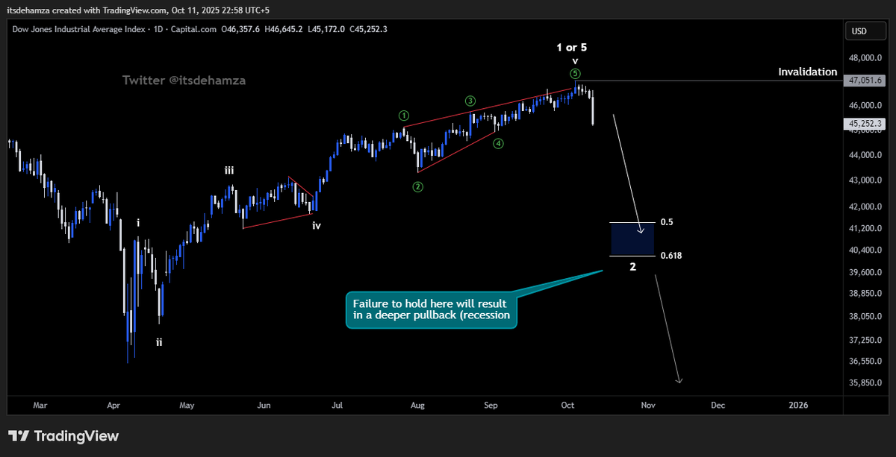
Task: Select the 'ii' wave label near April low
Action: click(x=159, y=342)
